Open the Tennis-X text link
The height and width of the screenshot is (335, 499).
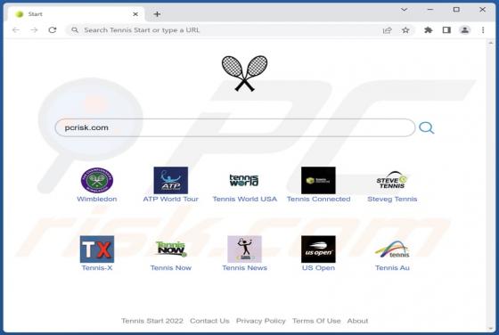pos(97,268)
